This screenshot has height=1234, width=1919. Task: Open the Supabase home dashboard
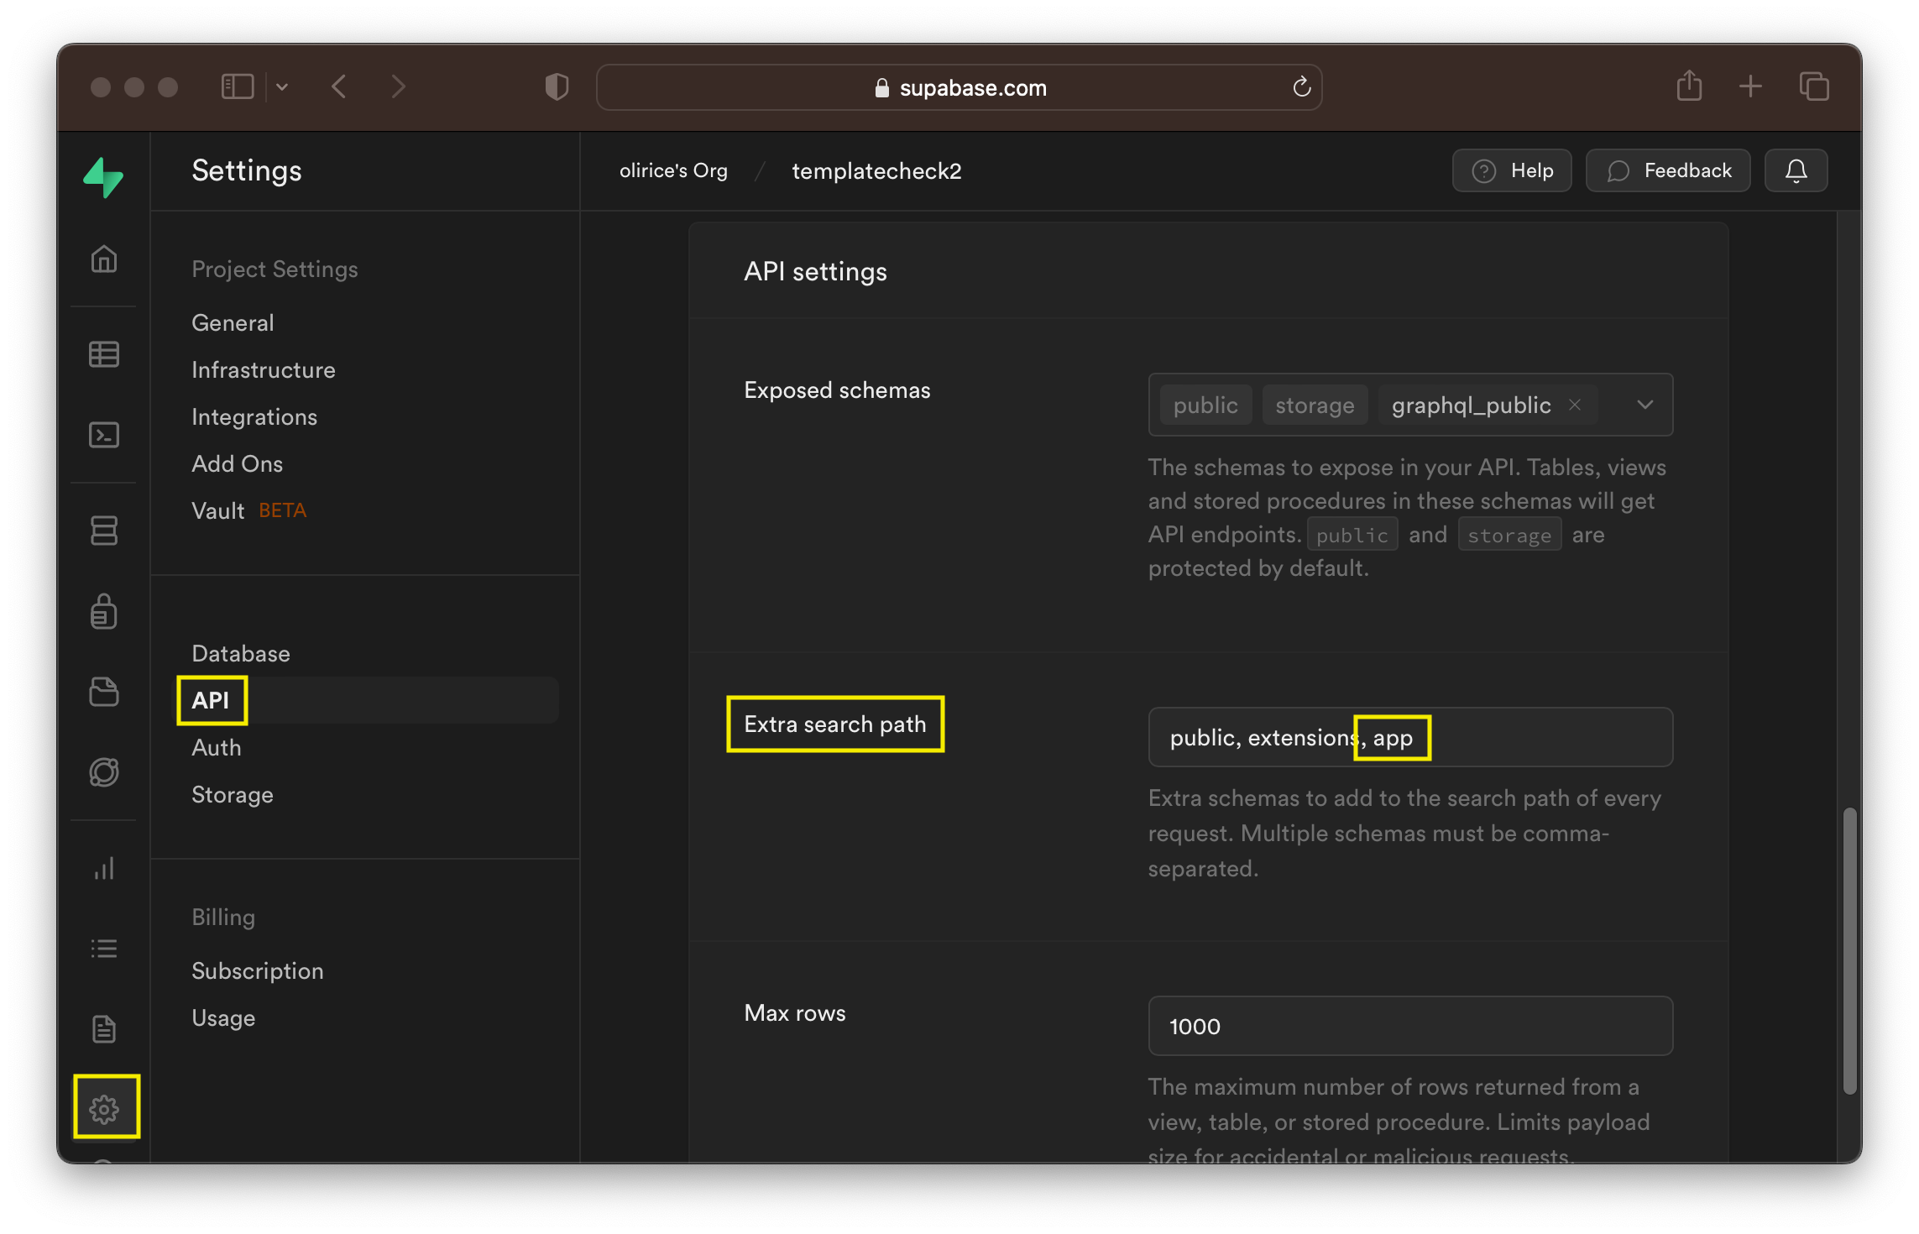pyautogui.click(x=104, y=259)
